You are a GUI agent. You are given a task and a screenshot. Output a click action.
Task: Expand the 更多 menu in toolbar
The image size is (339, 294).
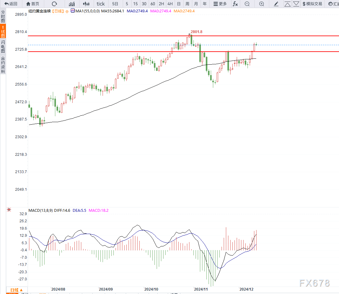coord(220,4)
